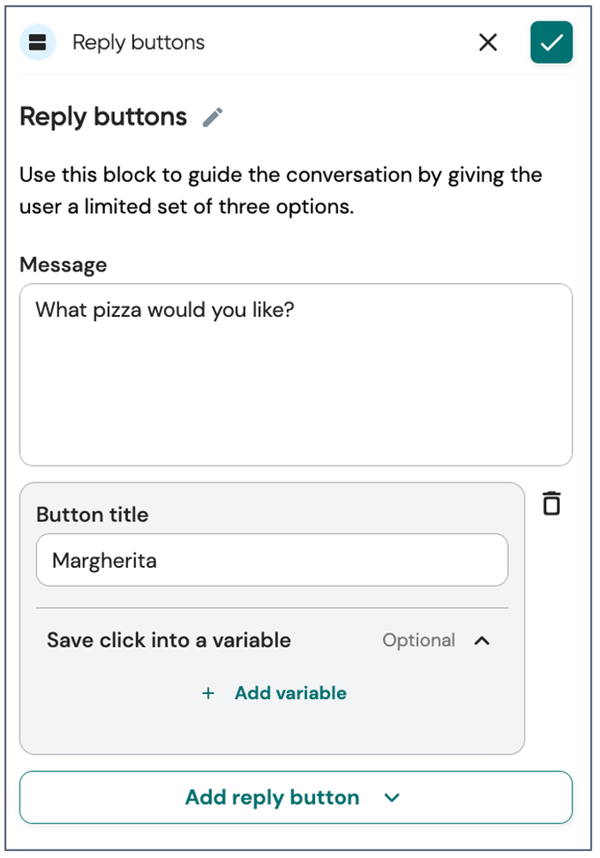Collapse the Save click into a variable section
The width and height of the screenshot is (600, 858).
click(482, 640)
